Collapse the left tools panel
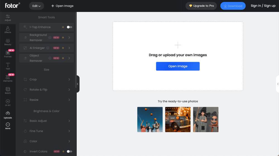This screenshot has width=279, height=156. pos(78,84)
